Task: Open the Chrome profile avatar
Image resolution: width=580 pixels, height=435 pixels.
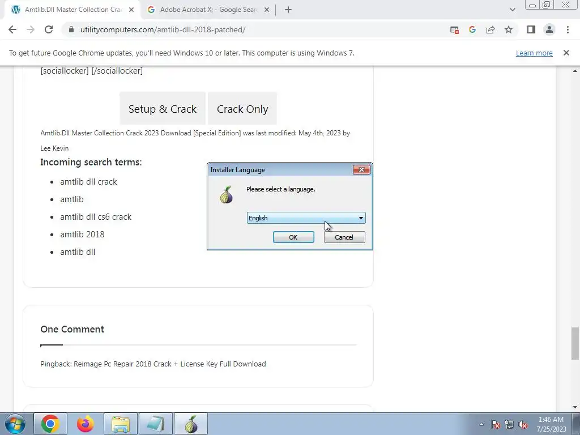Action: (x=549, y=29)
